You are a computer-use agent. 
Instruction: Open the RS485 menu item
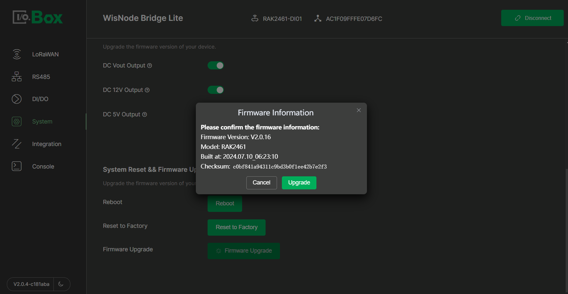point(41,77)
